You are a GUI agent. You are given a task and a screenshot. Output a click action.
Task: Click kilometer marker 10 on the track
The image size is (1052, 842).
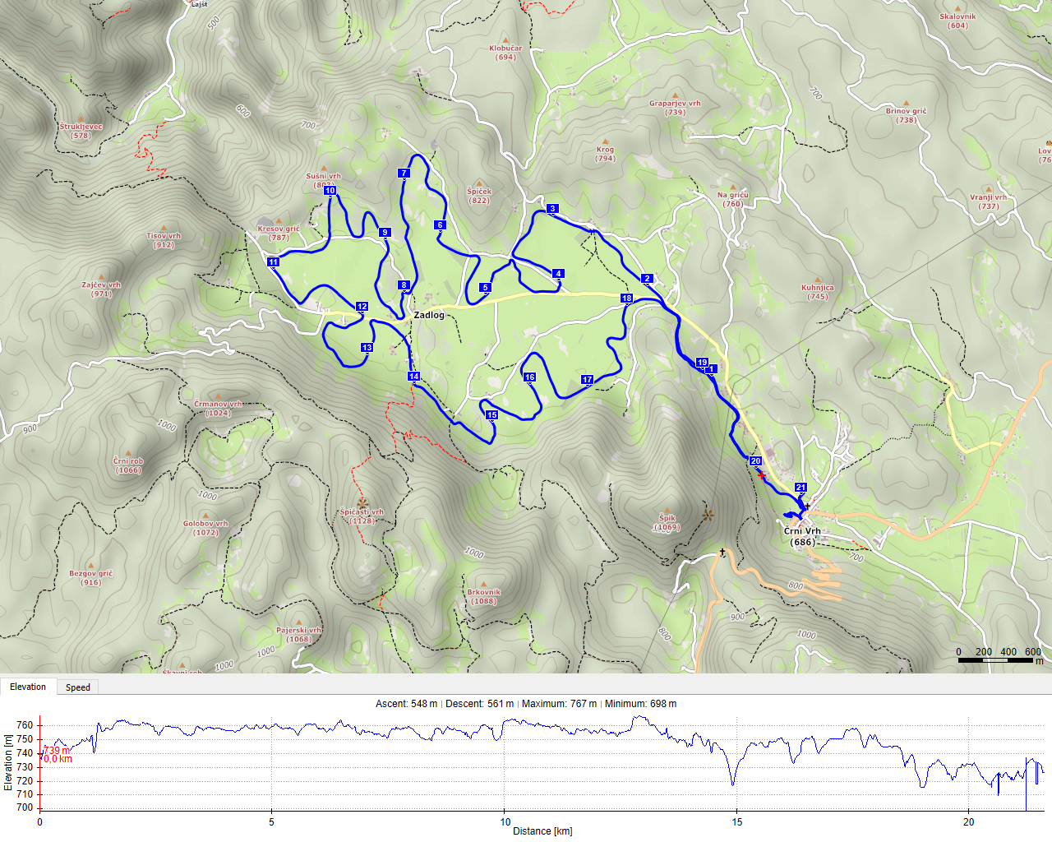tap(330, 191)
